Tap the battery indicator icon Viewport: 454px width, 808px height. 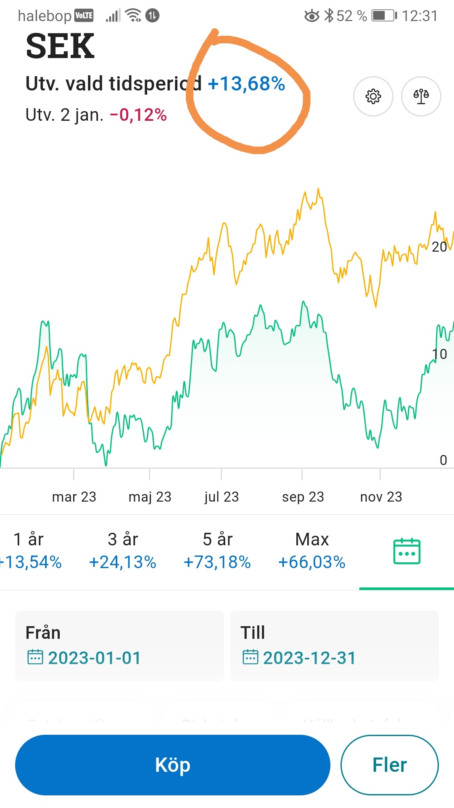coord(384,16)
